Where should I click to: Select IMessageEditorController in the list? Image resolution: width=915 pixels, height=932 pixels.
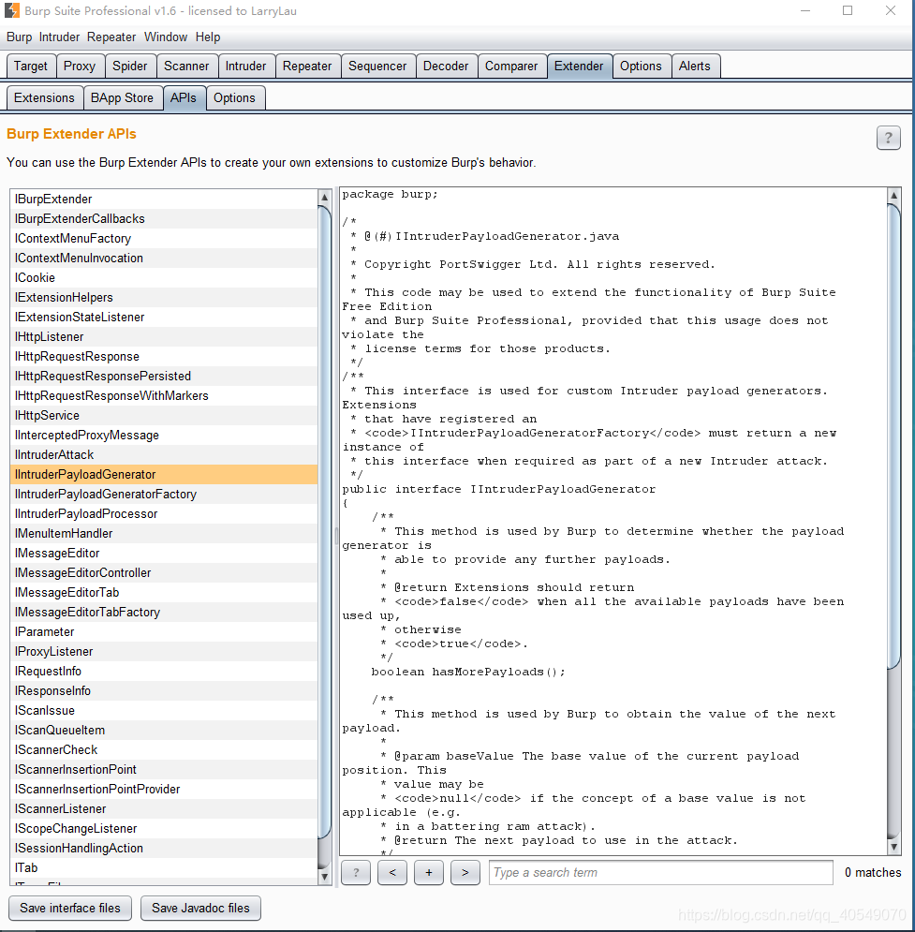[164, 572]
